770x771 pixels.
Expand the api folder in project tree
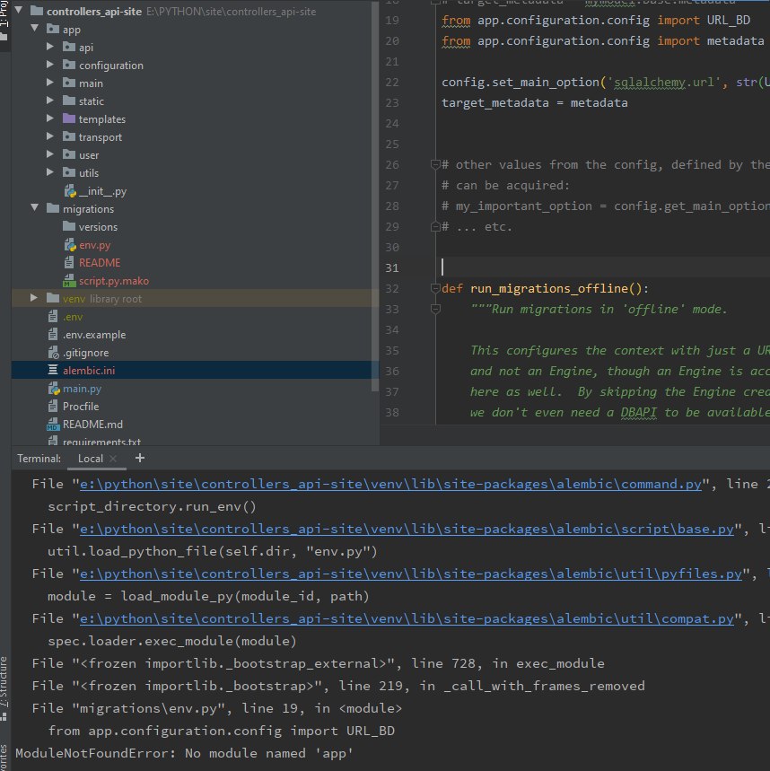[x=51, y=48]
